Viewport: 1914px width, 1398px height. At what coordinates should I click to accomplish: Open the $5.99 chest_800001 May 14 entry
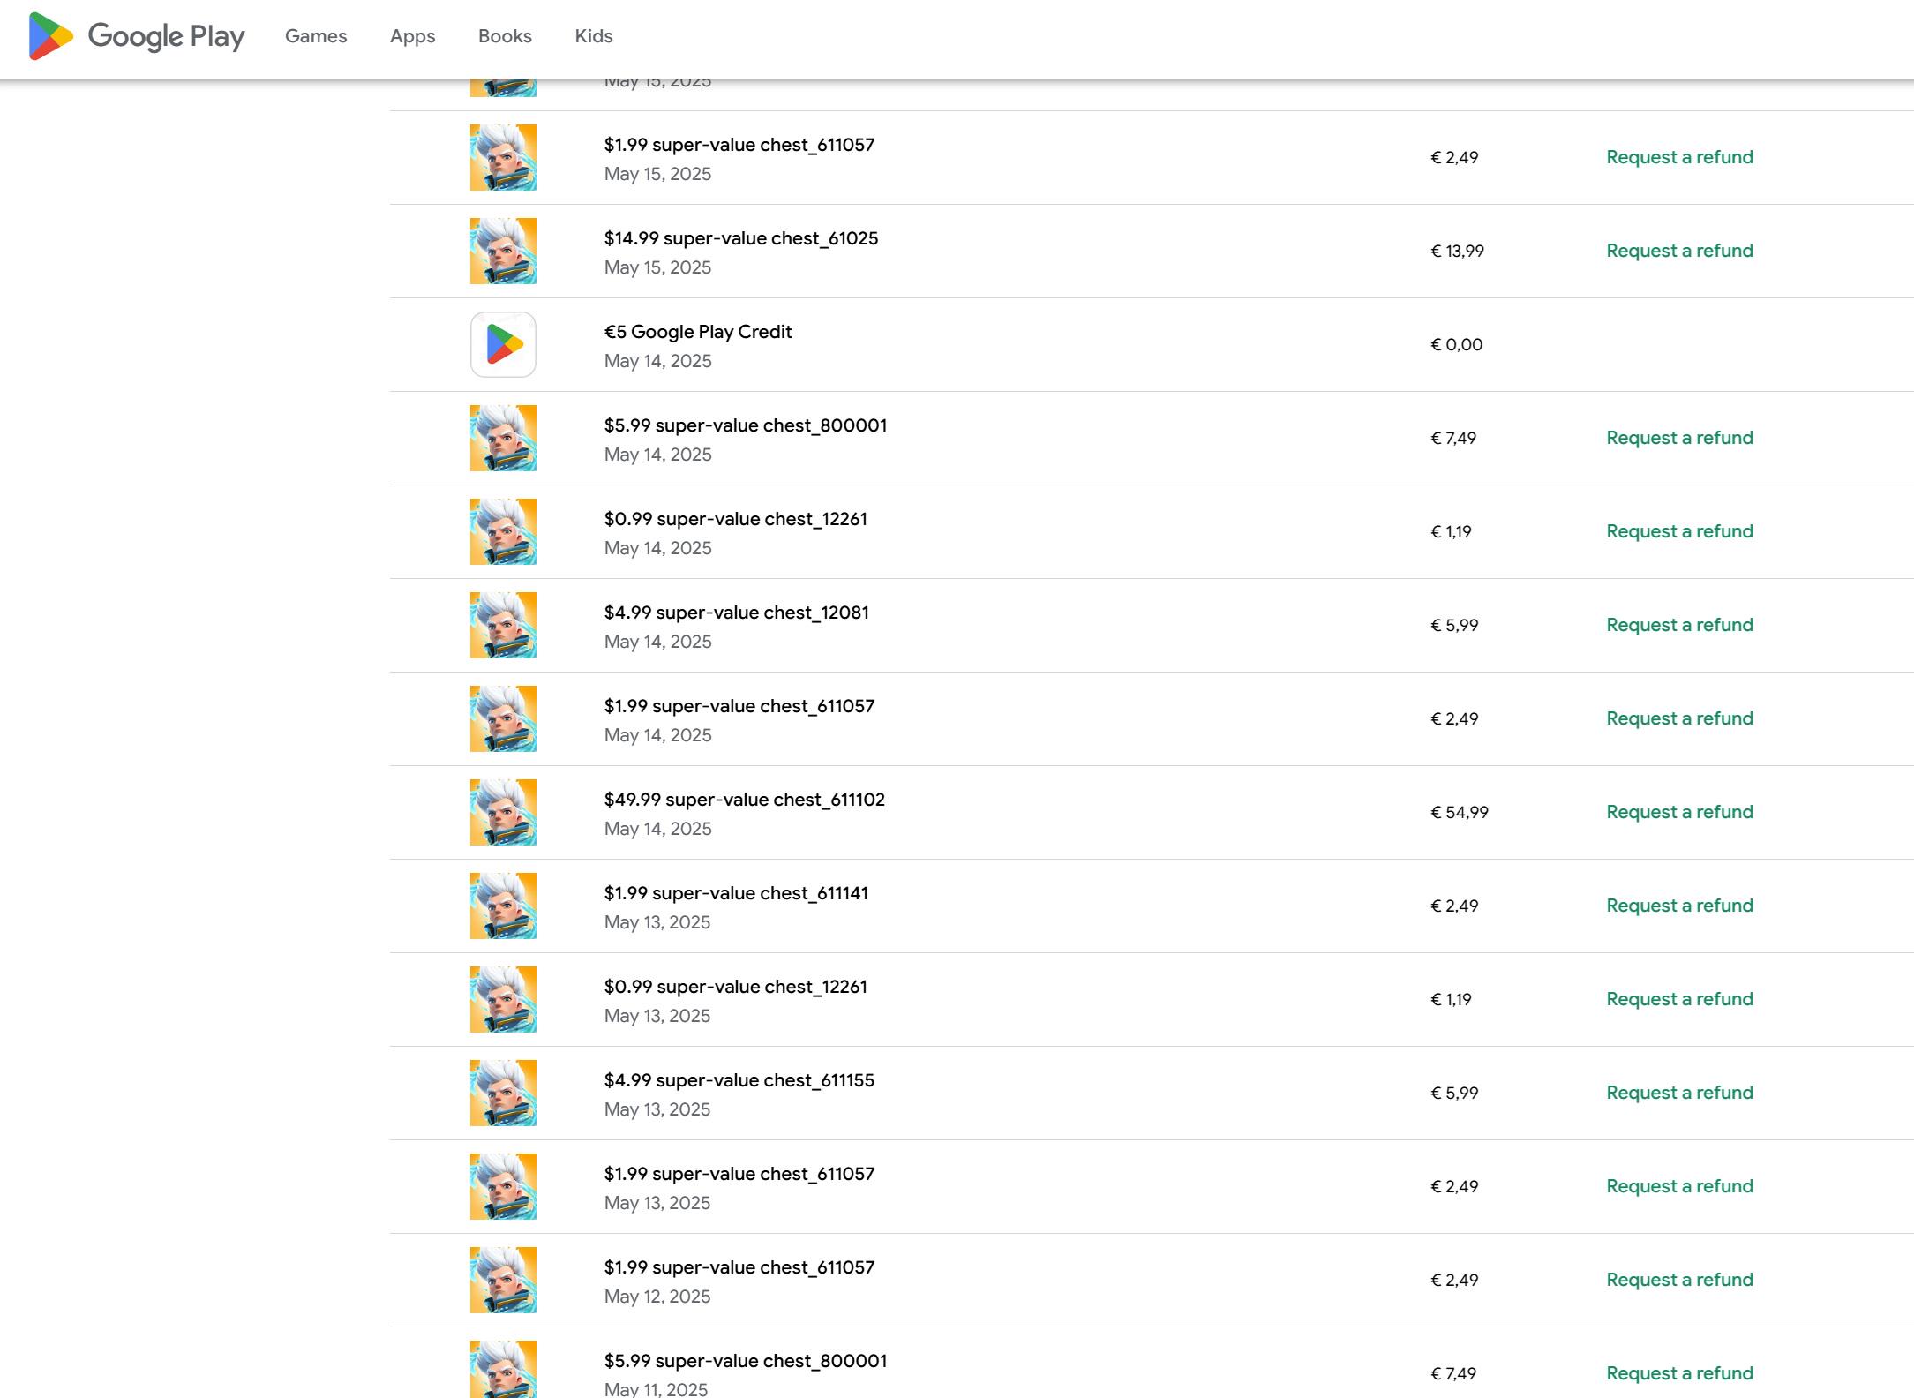[745, 425]
